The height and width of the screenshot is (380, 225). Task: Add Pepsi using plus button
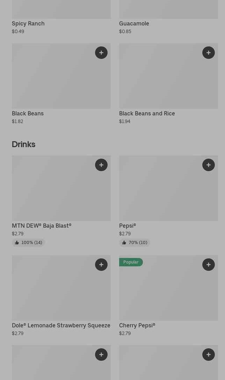[209, 165]
